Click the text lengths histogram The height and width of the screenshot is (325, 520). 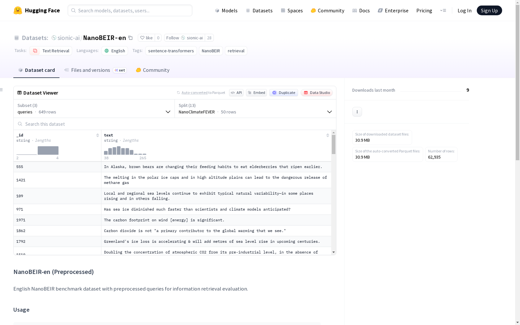pos(125,150)
